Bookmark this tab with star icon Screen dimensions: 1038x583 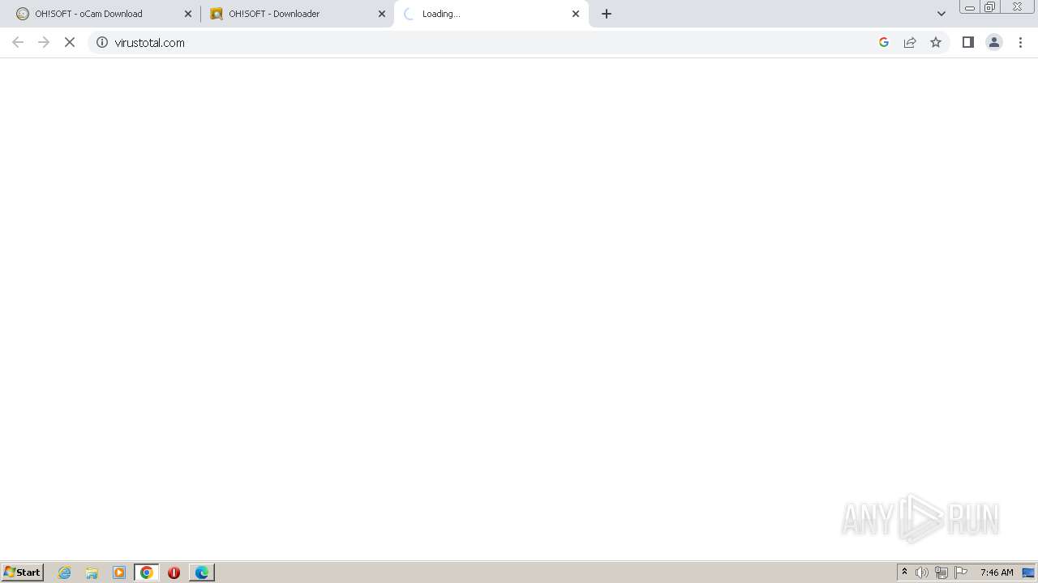936,42
